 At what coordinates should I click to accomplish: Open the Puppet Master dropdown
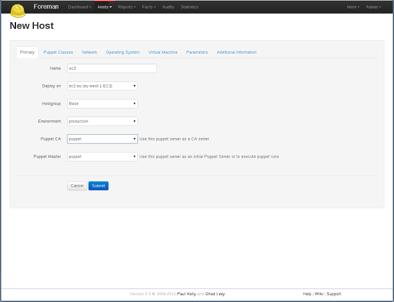(x=102, y=157)
